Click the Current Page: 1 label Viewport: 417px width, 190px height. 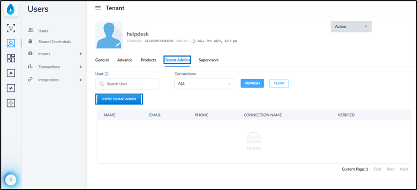355,169
